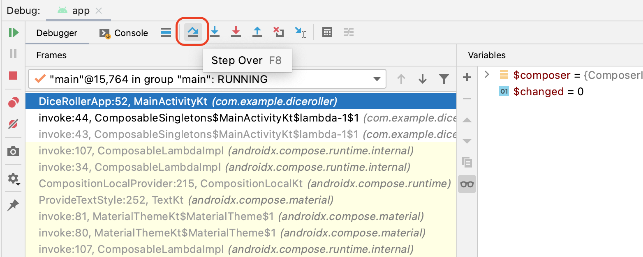Click the red Force Step Into icon

pos(236,32)
